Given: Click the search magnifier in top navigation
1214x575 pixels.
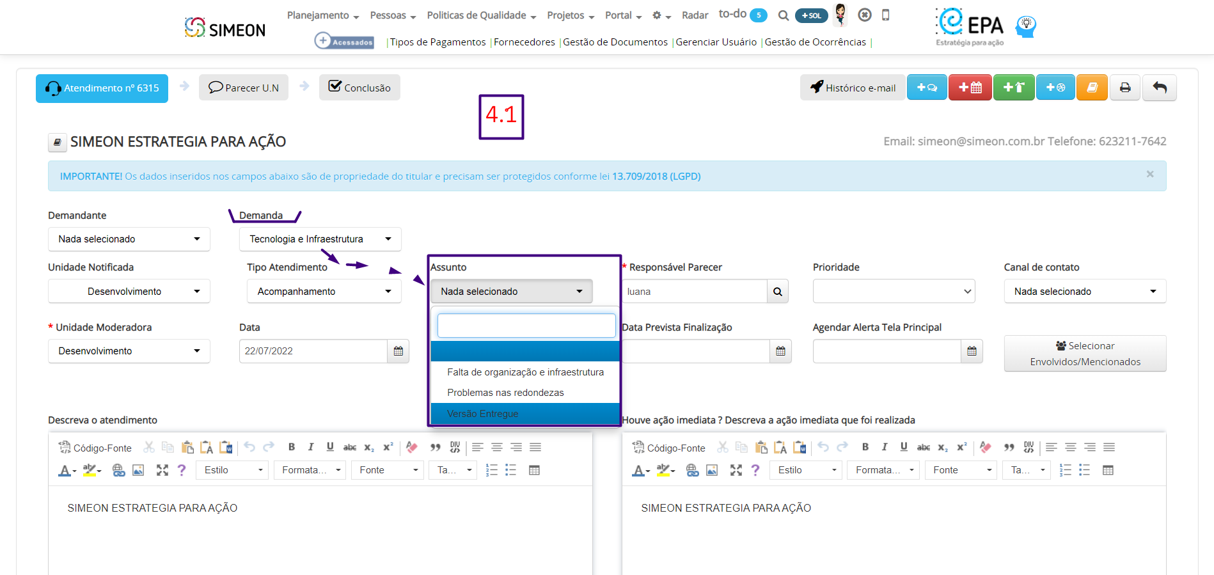Looking at the screenshot, I should [x=783, y=15].
